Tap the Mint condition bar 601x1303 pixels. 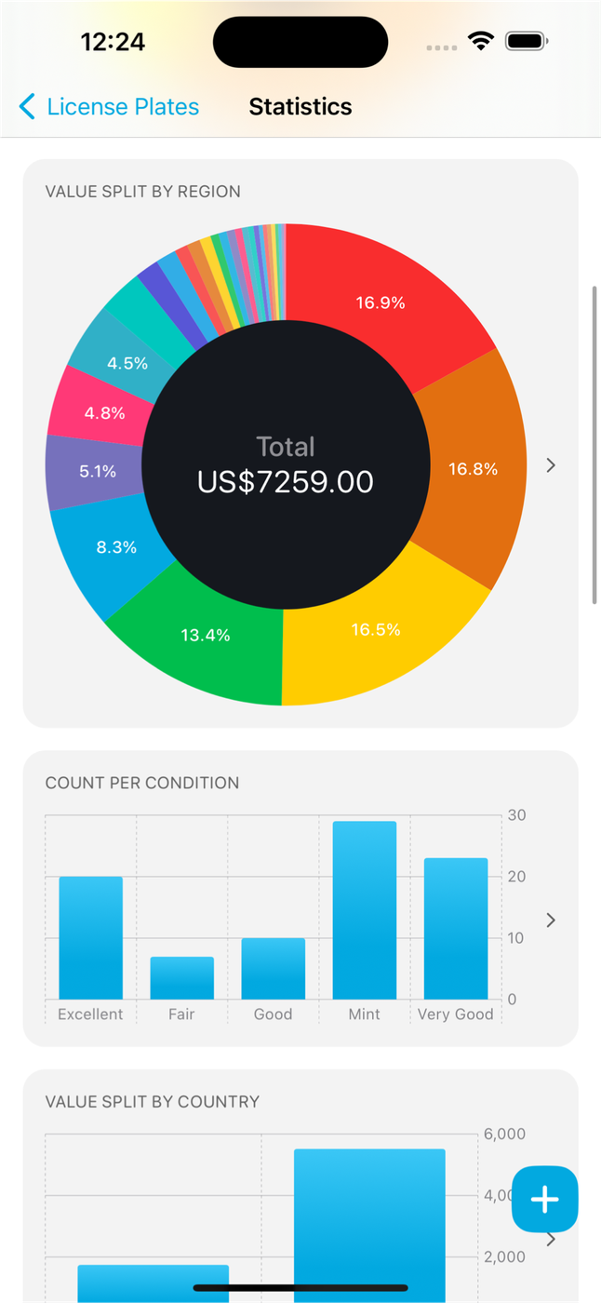(364, 910)
